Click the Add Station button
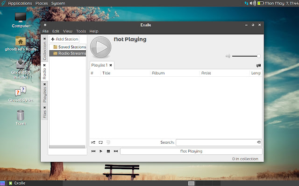 pos(64,39)
